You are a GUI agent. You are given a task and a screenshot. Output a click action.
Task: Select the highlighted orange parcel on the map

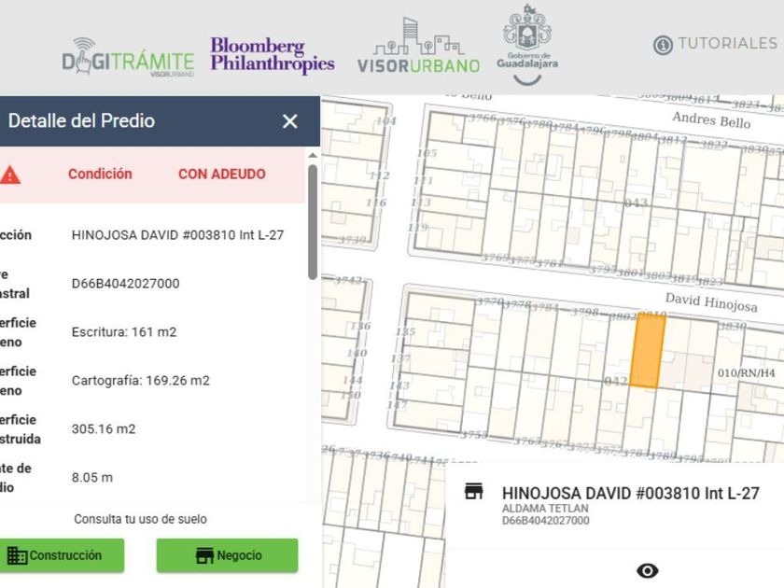tap(647, 351)
